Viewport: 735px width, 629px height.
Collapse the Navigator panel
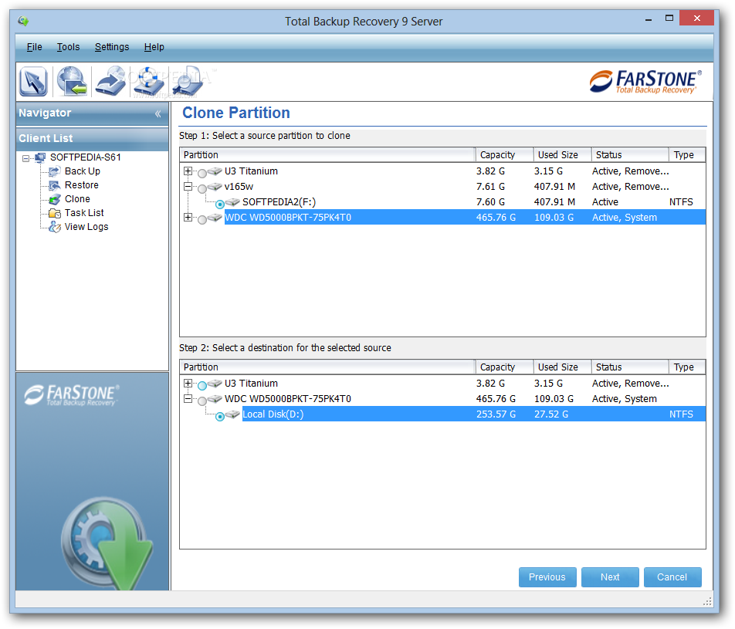[158, 113]
